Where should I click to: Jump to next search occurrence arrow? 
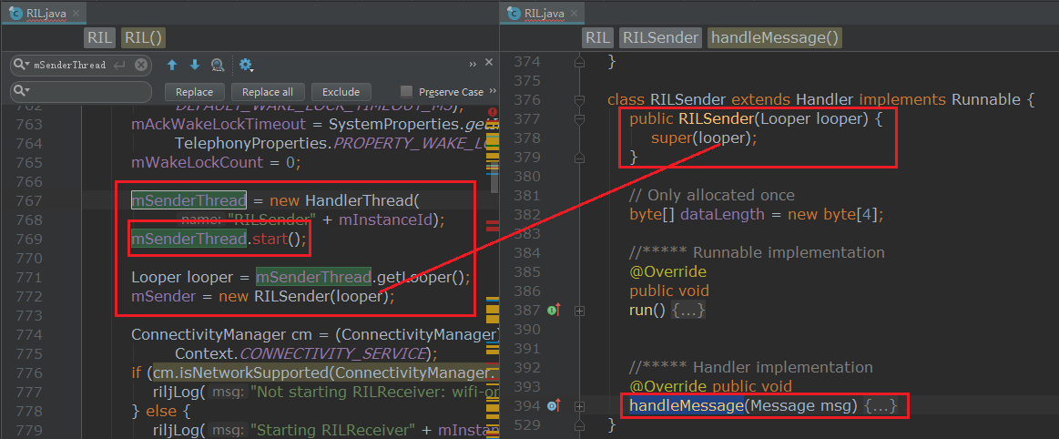point(194,65)
